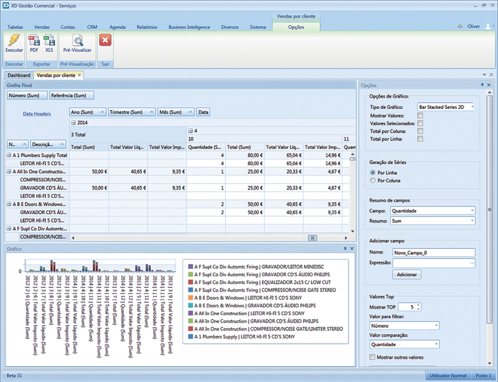Check the Total por Coluna option

(420, 131)
